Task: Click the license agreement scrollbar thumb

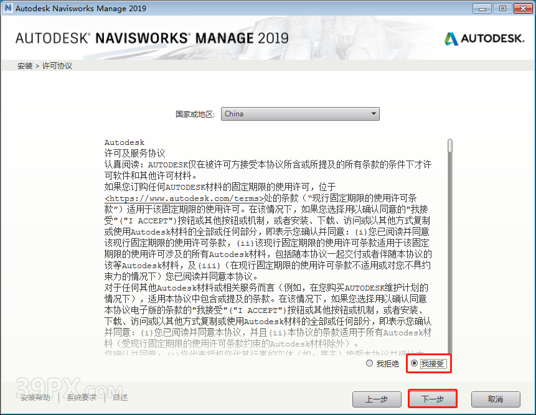Action: pyautogui.click(x=450, y=145)
